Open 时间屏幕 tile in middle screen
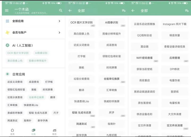191x137 pixels. pos(112,67)
